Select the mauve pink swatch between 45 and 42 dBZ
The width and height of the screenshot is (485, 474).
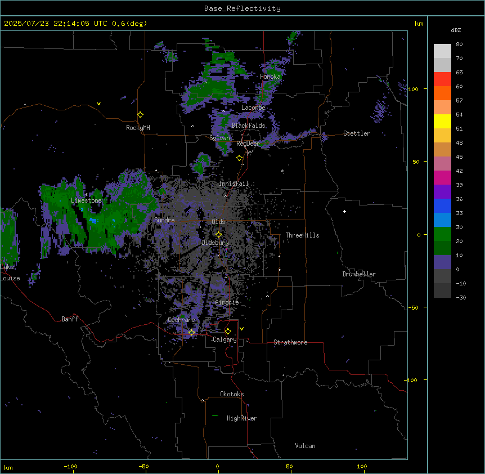[442, 164]
